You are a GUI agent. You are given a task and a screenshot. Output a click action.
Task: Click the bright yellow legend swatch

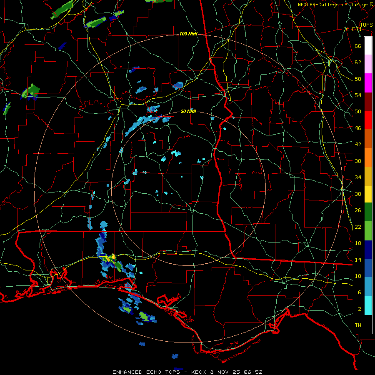(368, 194)
